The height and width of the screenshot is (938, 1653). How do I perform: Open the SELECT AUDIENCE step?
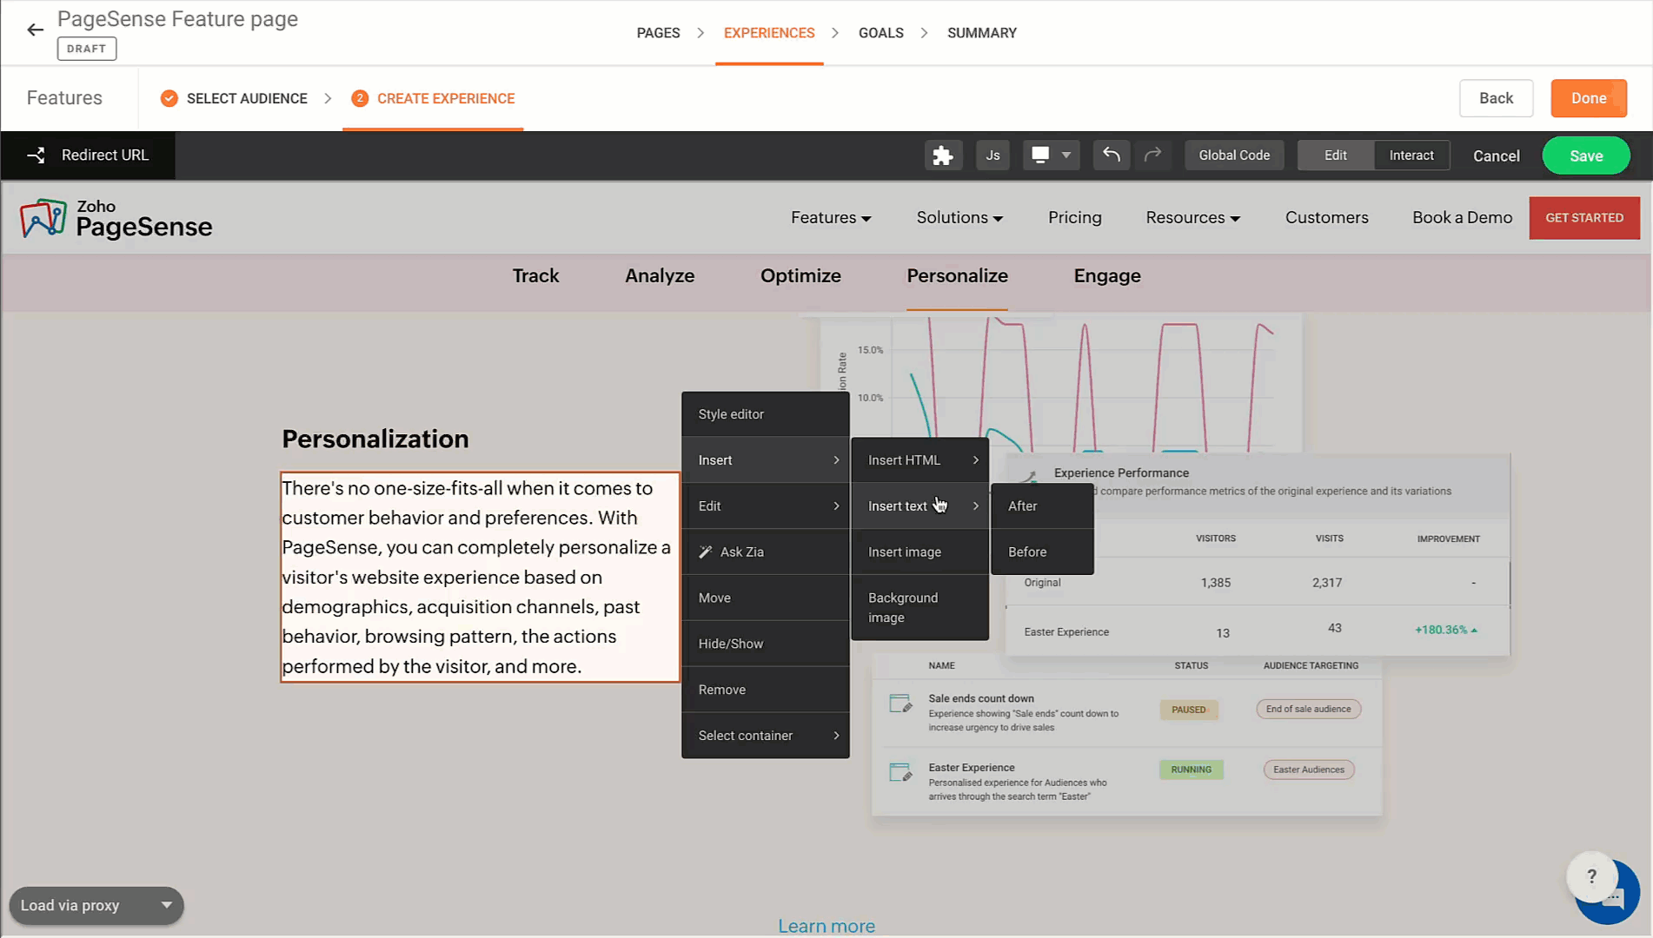[247, 99]
